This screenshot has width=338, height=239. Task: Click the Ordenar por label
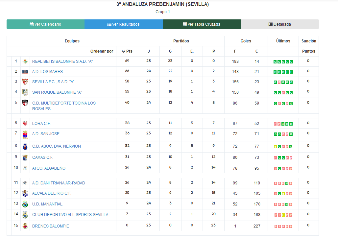coord(102,51)
